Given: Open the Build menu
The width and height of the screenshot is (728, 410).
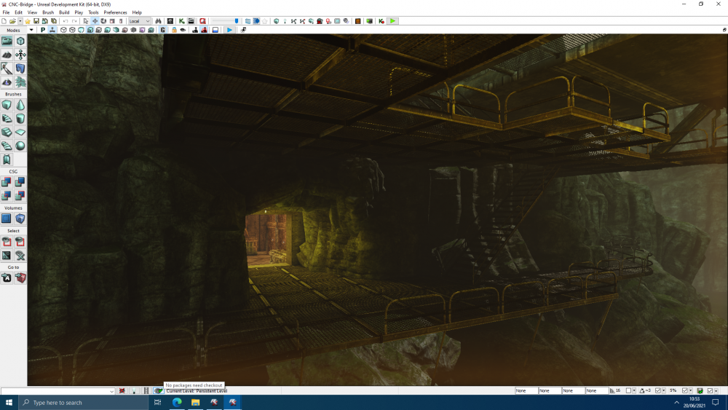Looking at the screenshot, I should (64, 12).
